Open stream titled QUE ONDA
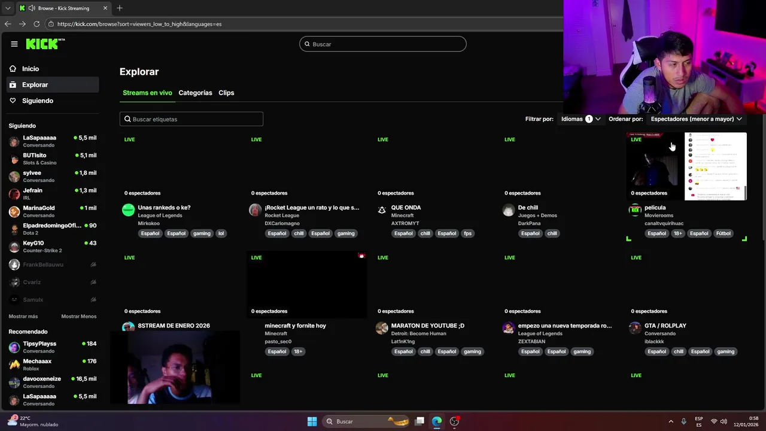The height and width of the screenshot is (431, 766). coord(406,208)
